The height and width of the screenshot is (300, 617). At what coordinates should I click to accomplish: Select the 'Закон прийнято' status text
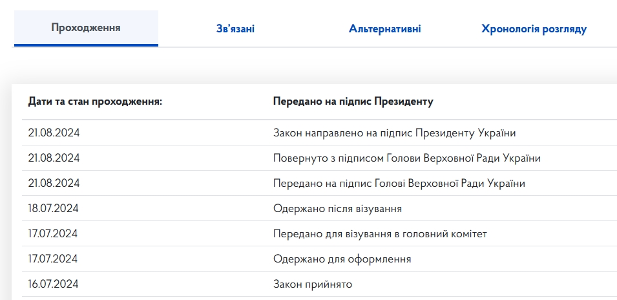point(313,284)
